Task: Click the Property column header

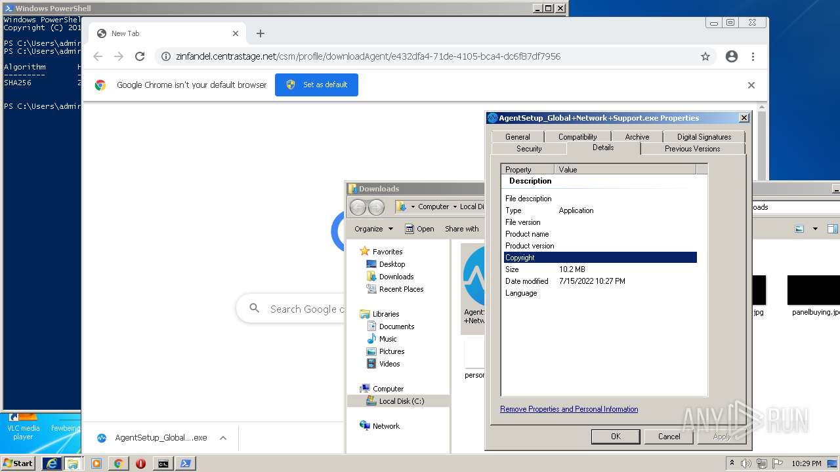Action: pos(528,169)
